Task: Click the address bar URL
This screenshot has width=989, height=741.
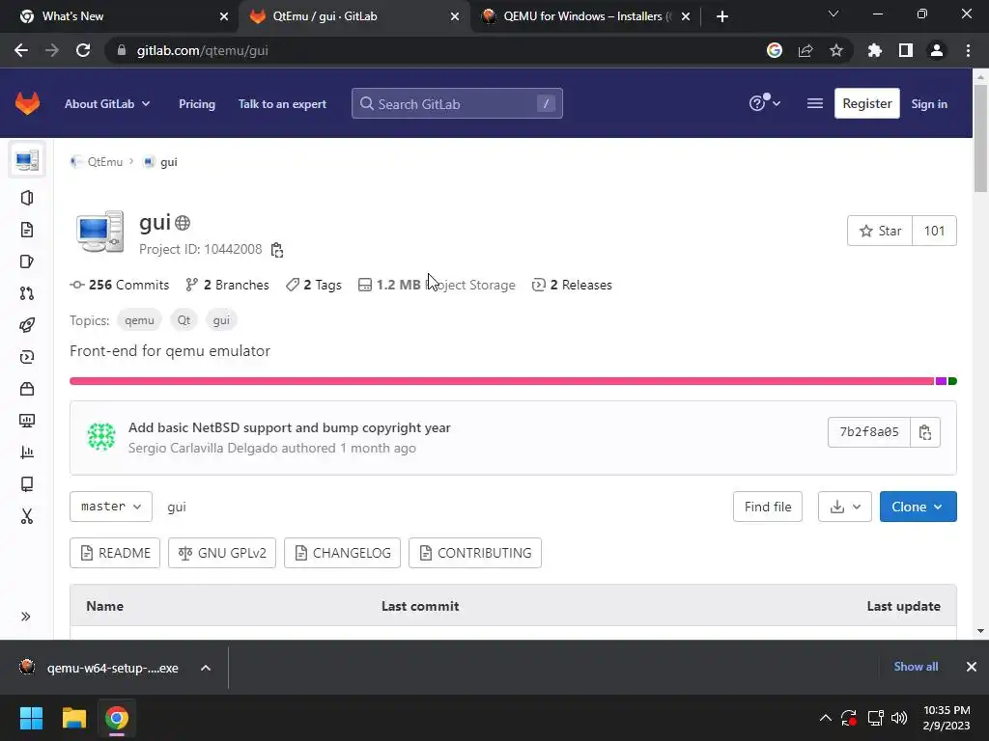Action: click(x=202, y=50)
